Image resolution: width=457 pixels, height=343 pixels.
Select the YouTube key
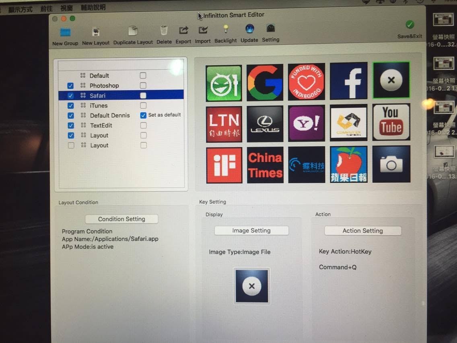tap(391, 122)
